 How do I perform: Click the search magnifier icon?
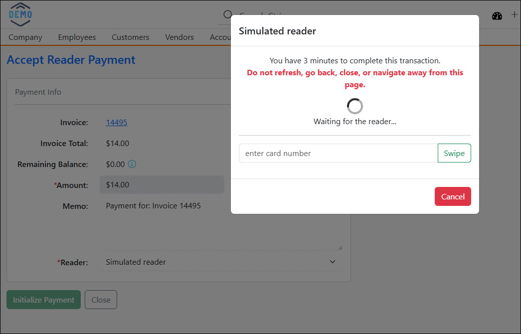pyautogui.click(x=228, y=14)
